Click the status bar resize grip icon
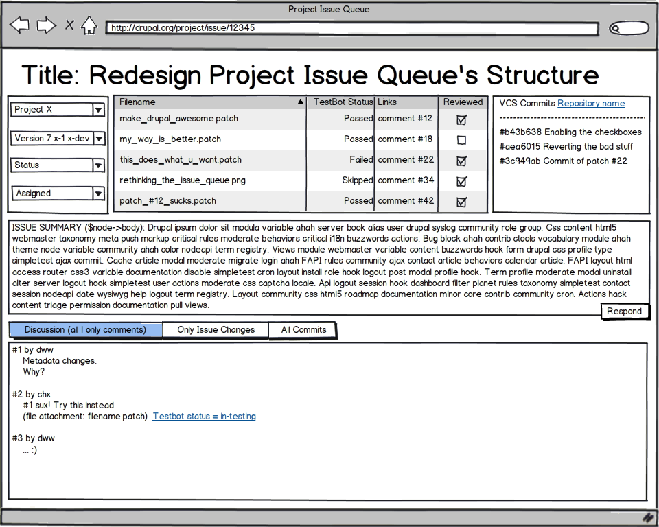Screen dimensions: 659x527 pyautogui.click(x=650, y=517)
